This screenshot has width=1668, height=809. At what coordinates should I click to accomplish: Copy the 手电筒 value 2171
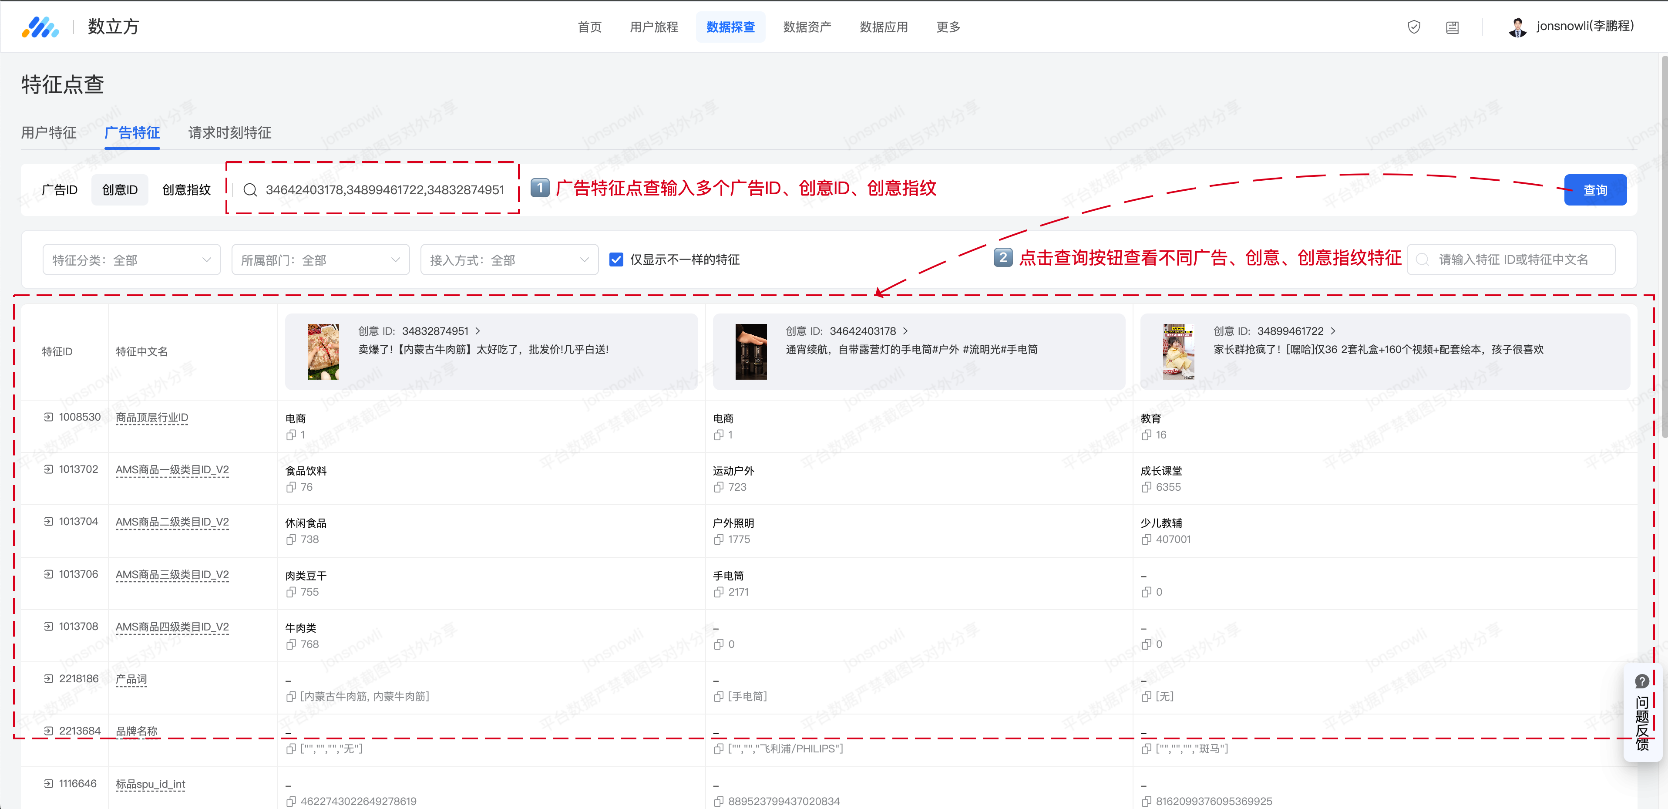point(719,592)
